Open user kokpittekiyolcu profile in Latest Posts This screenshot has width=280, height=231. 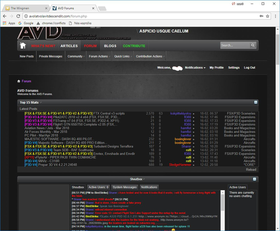181,113
